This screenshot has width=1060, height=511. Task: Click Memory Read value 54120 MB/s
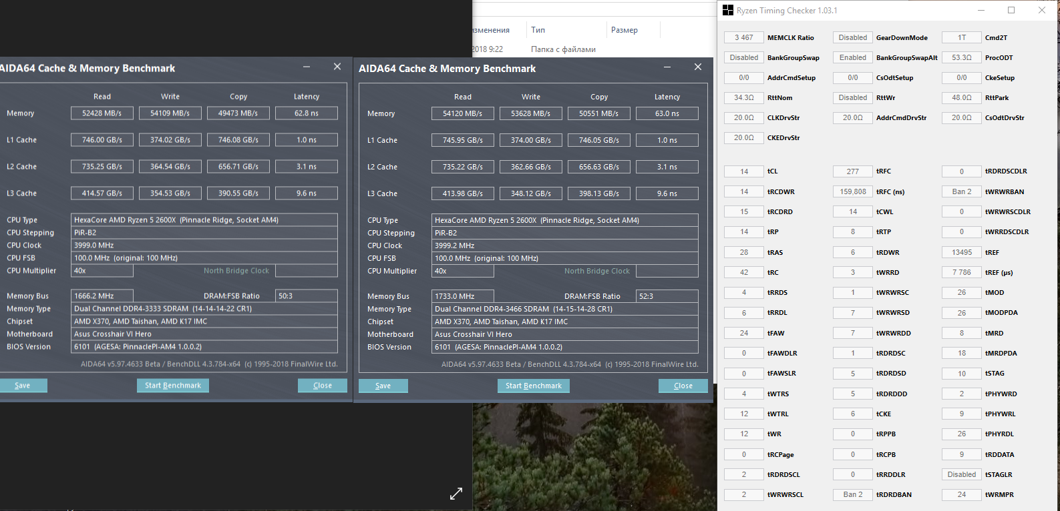tap(463, 113)
